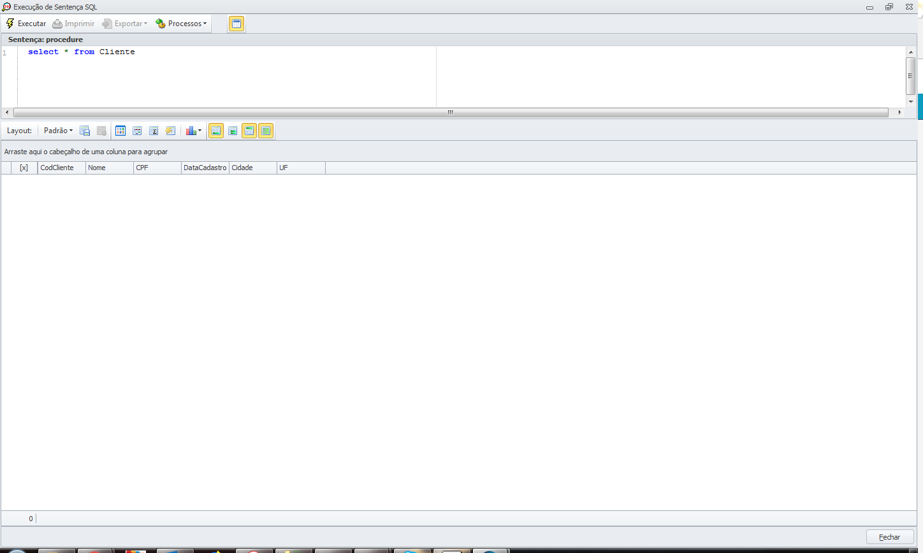Open the Padrão layout dropdown
923x553 pixels.
pos(58,131)
